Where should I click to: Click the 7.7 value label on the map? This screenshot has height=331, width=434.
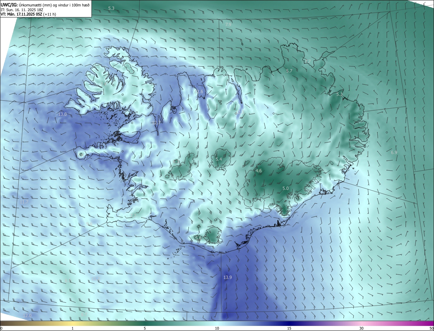pos(308,61)
